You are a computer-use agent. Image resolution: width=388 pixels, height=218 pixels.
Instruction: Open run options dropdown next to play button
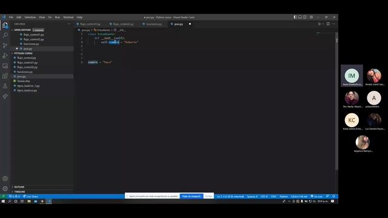click(323, 24)
